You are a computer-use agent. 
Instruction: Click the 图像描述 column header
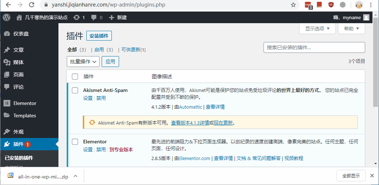pyautogui.click(x=162, y=76)
